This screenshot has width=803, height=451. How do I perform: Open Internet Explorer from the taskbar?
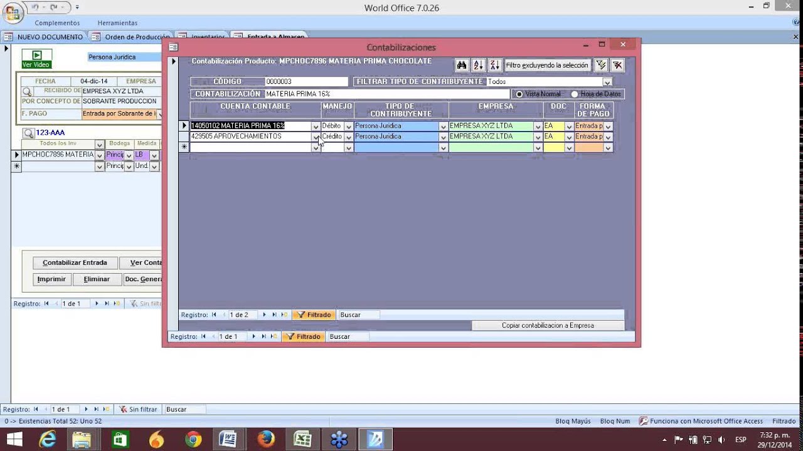(x=47, y=440)
